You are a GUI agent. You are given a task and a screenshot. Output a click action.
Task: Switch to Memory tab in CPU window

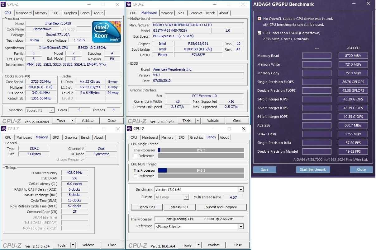[x=41, y=13]
